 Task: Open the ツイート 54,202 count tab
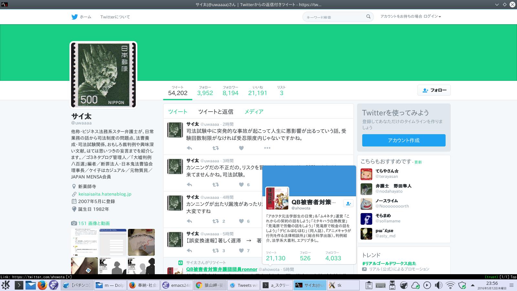coord(178,91)
